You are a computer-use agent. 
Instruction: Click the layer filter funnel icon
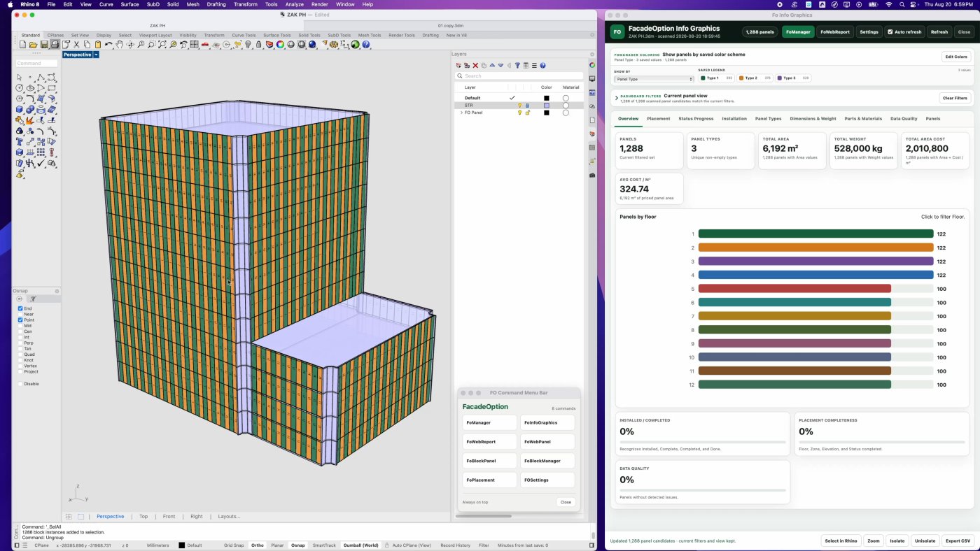(x=517, y=65)
